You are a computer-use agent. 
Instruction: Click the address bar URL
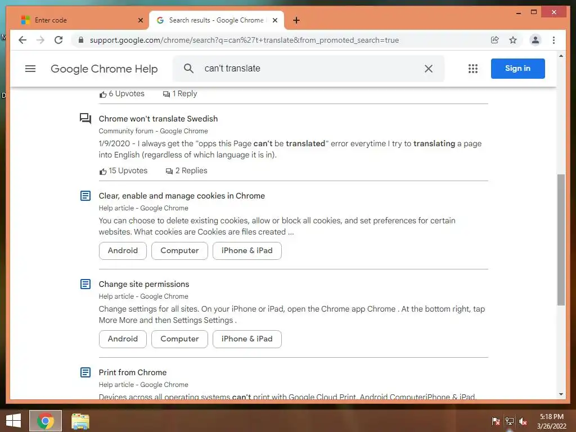click(x=244, y=40)
